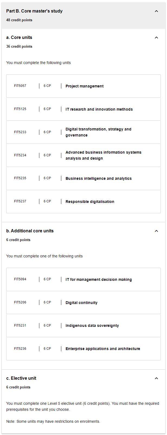Click the FIT5125 unit code
The image size is (167, 435).
[20, 109]
